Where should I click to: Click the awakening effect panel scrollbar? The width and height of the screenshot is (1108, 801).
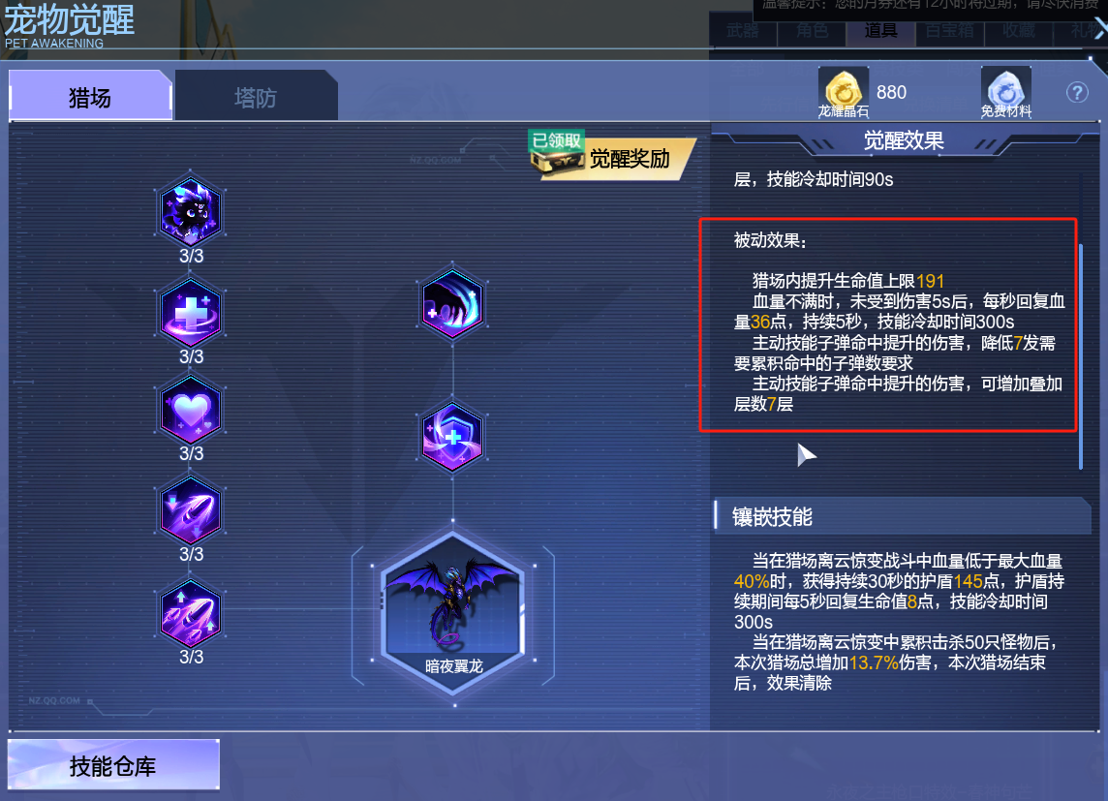click(x=1081, y=356)
